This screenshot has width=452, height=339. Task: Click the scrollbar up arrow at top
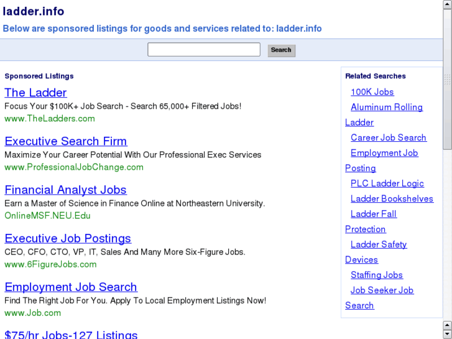click(x=447, y=4)
